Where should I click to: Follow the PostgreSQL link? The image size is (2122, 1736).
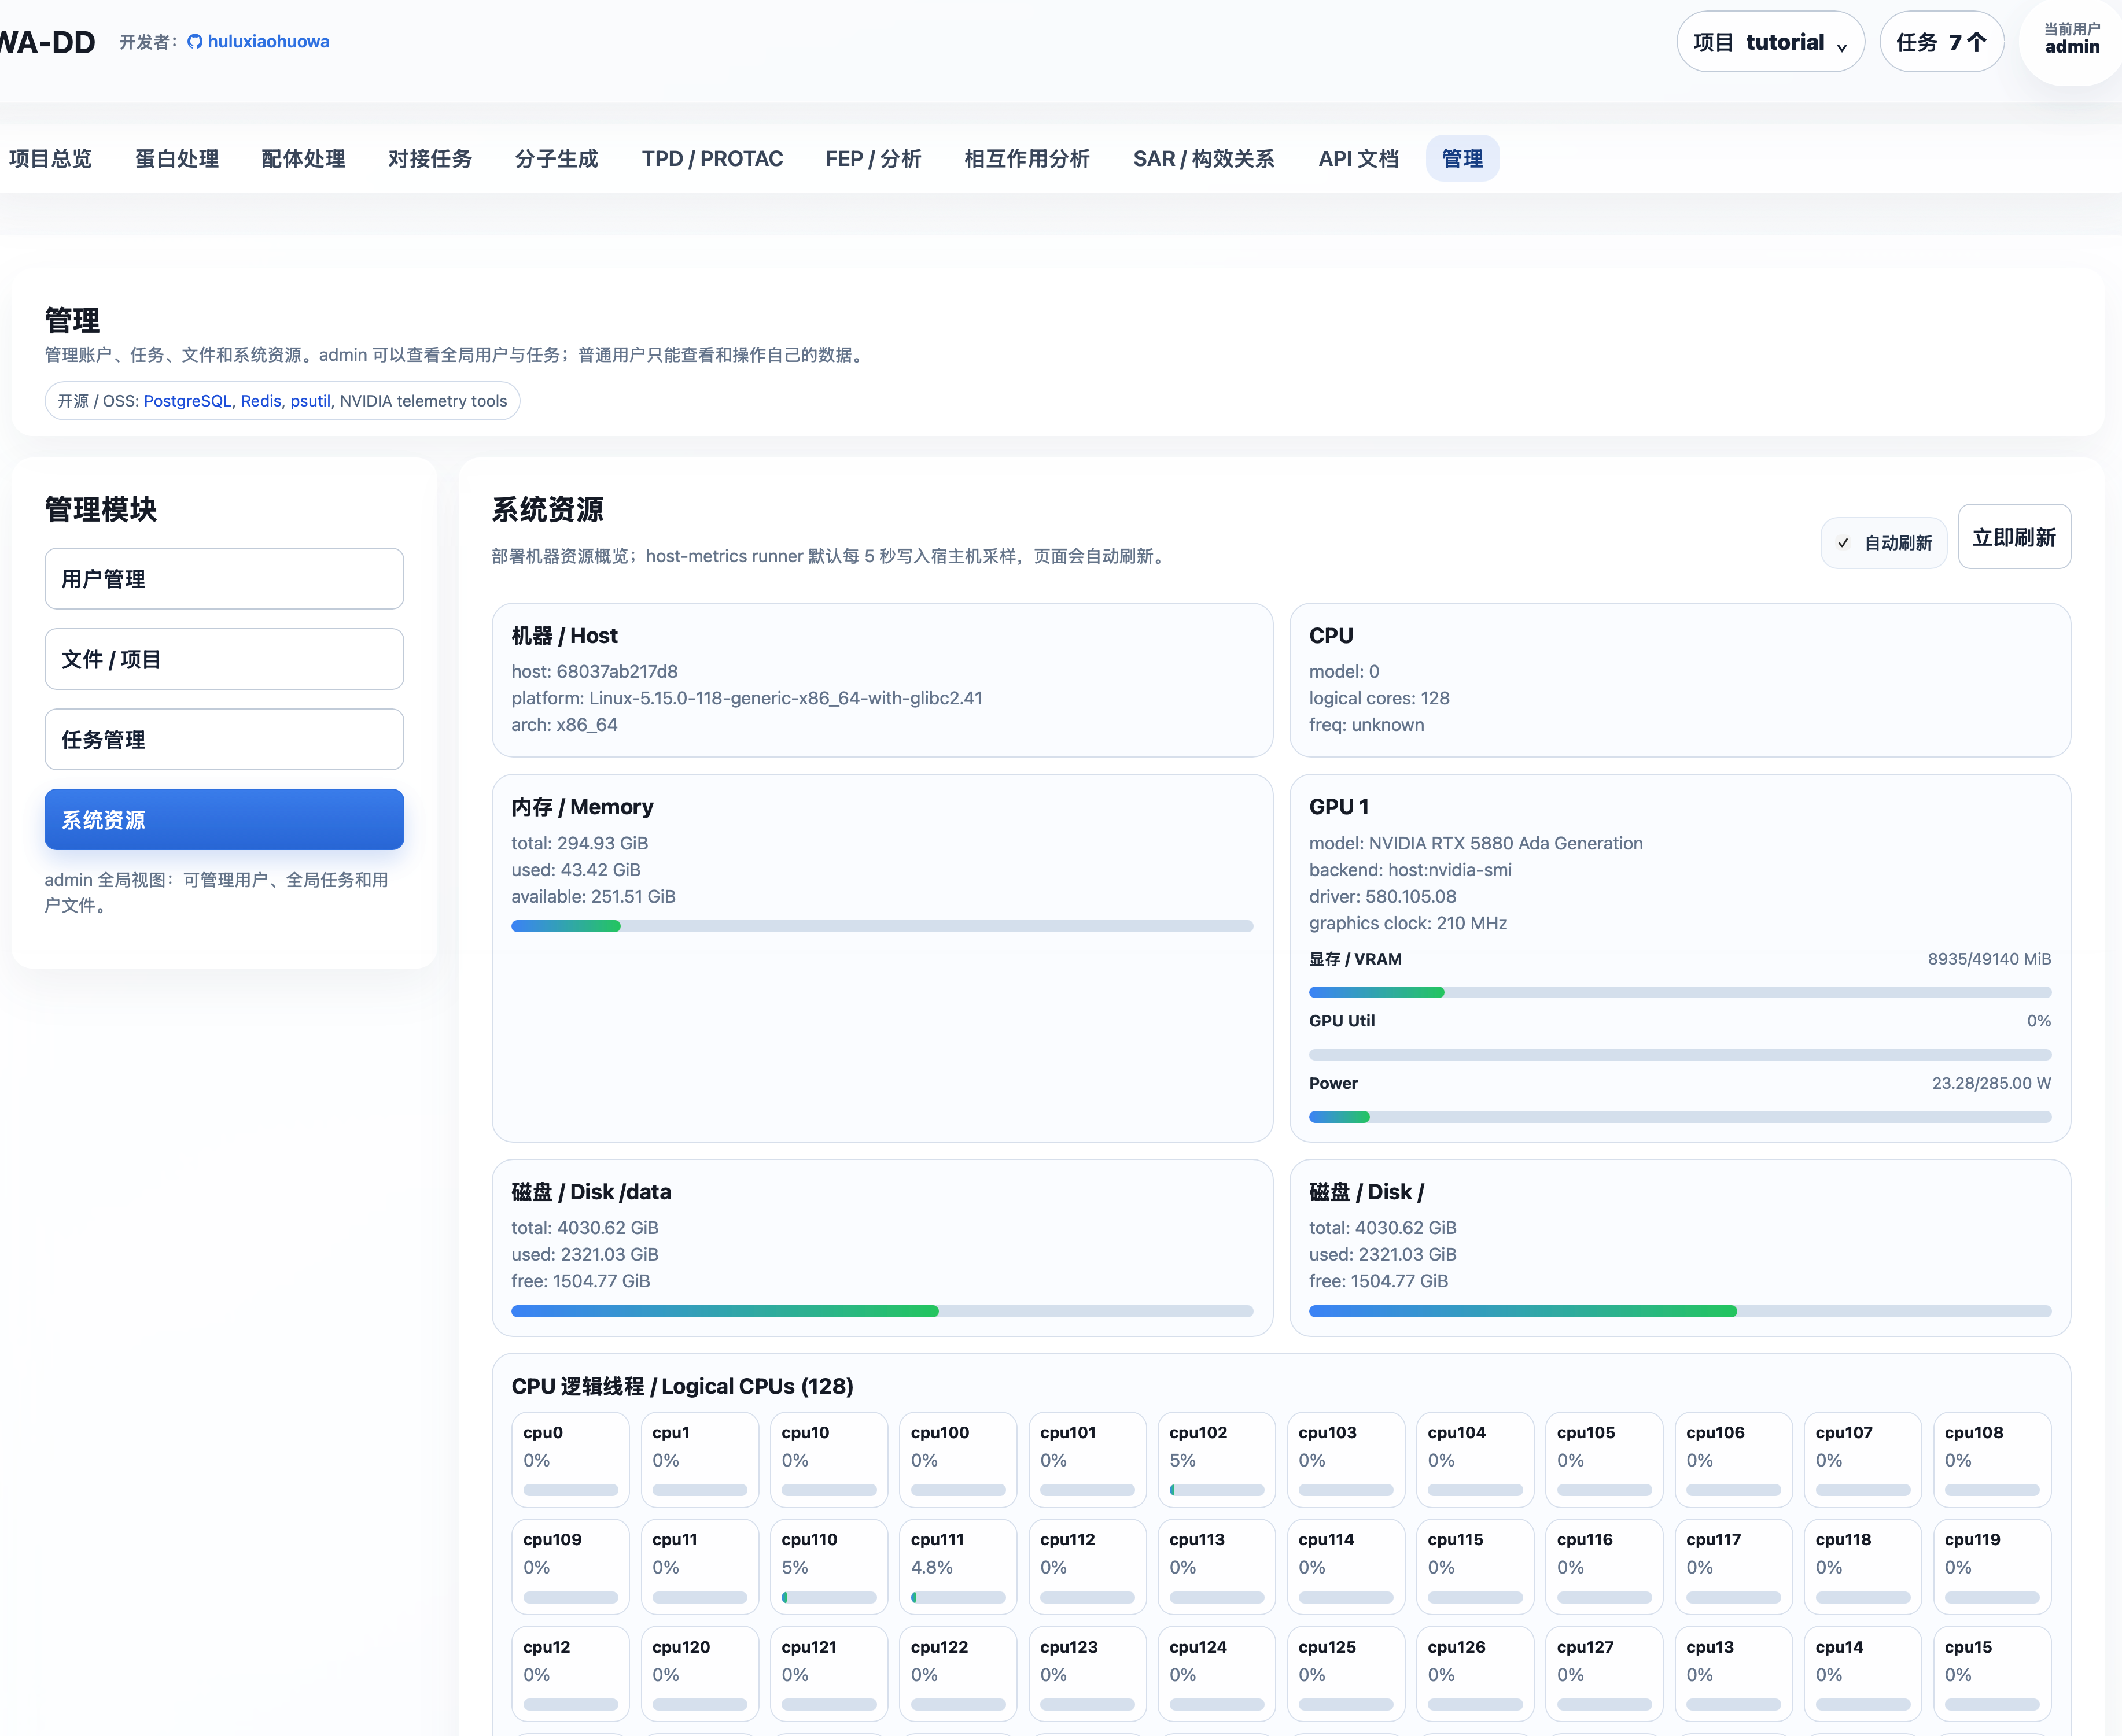click(187, 401)
